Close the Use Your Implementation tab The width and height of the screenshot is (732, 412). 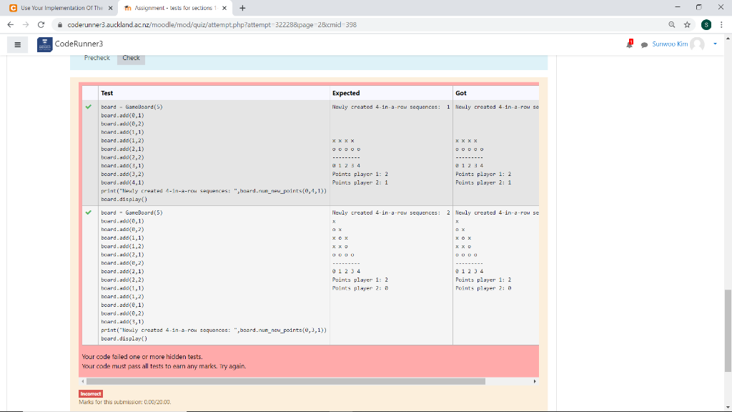click(111, 8)
